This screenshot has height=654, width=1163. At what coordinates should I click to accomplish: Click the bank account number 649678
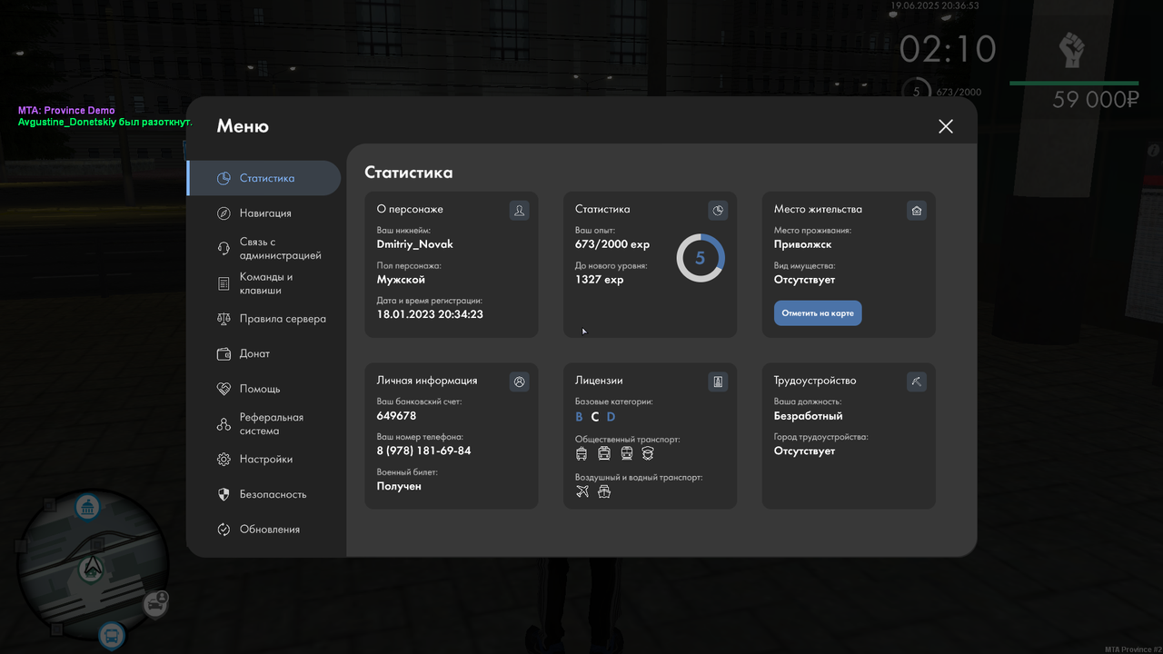point(396,416)
